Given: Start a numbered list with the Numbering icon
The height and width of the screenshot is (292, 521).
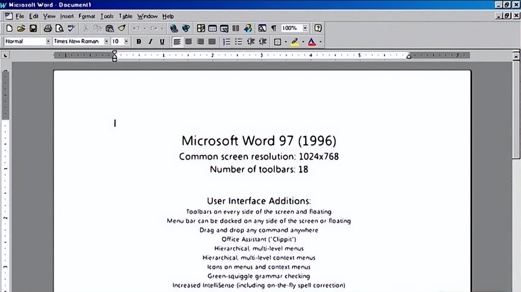Looking at the screenshot, I should click(x=226, y=41).
